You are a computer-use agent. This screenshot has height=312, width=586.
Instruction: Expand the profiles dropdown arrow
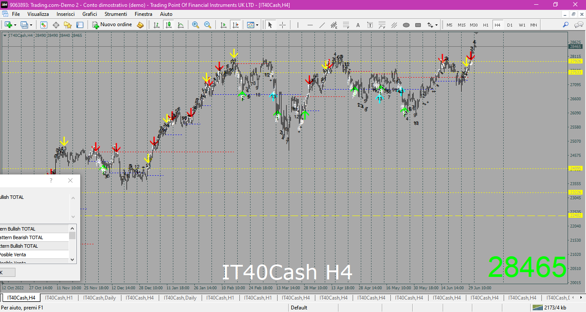[x=31, y=25]
